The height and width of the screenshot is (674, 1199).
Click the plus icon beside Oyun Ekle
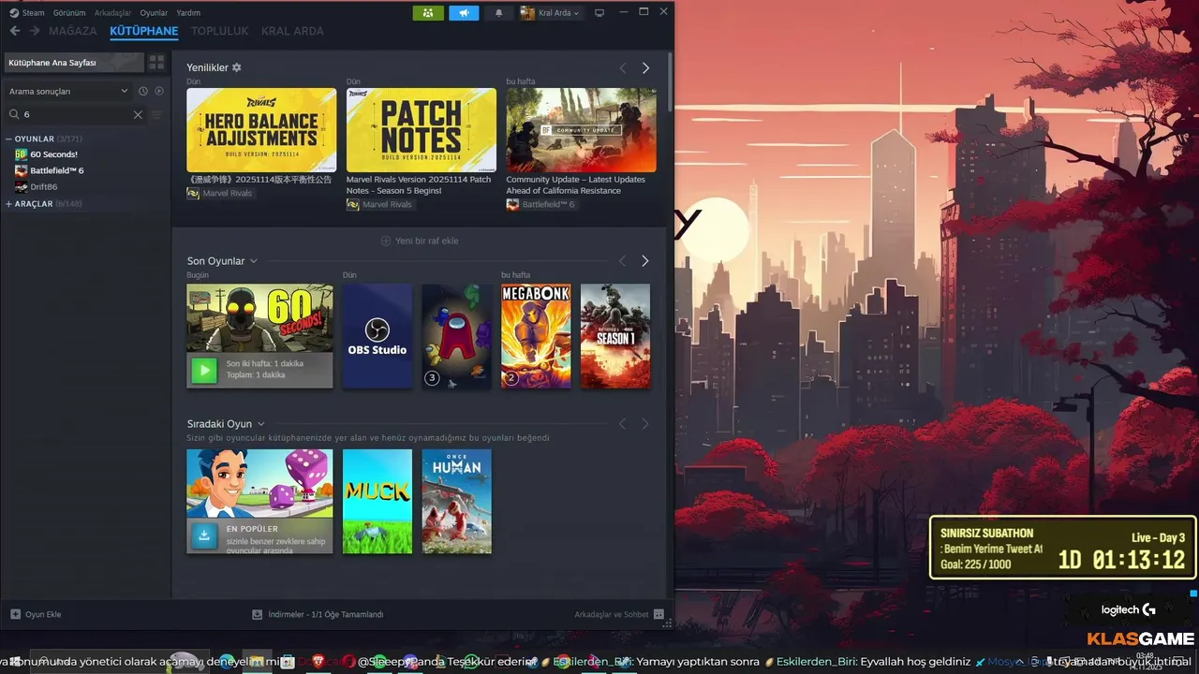tap(15, 614)
